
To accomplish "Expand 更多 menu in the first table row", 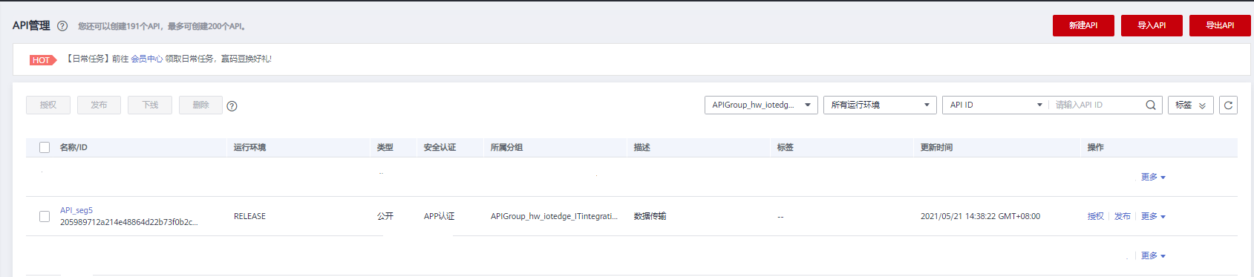I will tap(1153, 177).
